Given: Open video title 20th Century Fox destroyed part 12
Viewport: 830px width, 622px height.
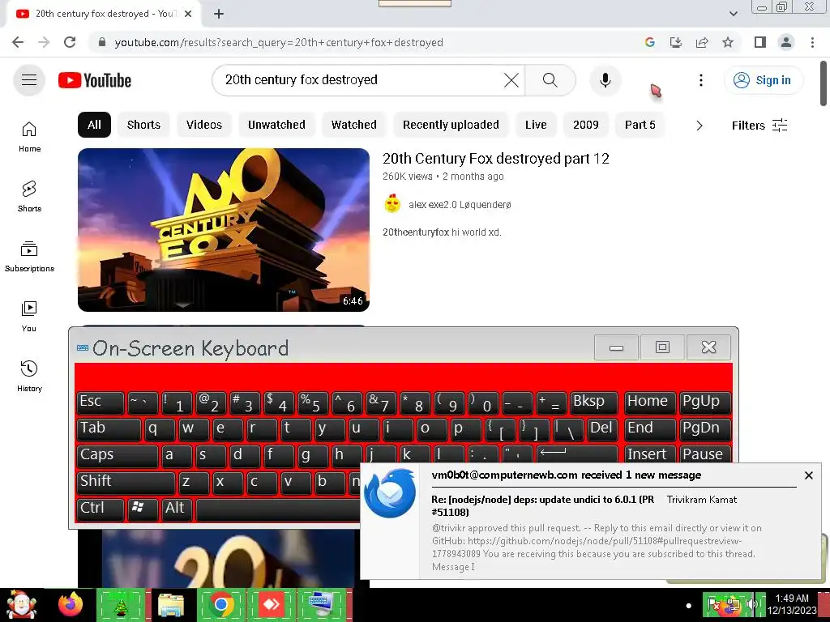Looking at the screenshot, I should [x=495, y=159].
